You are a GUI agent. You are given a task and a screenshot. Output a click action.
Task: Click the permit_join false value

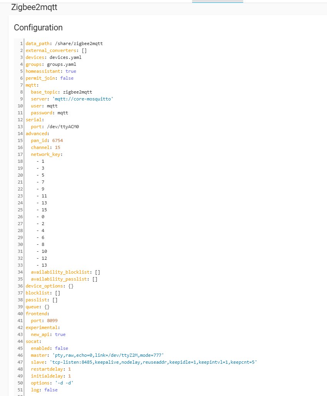tap(67, 78)
